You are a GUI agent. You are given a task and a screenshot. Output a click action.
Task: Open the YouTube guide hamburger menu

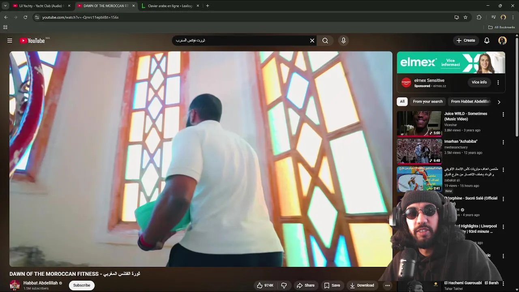tap(10, 41)
